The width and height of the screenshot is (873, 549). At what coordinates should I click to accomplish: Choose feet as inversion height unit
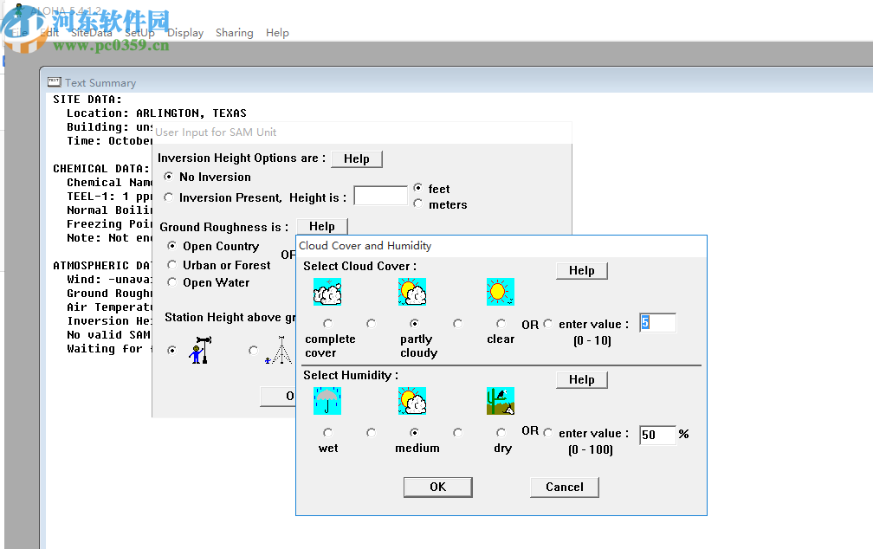tap(417, 188)
